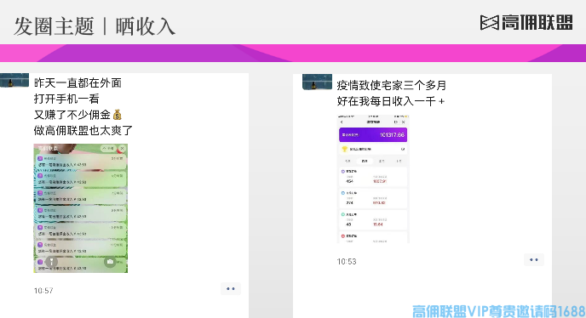Click the line 打开手机一看

(66, 99)
